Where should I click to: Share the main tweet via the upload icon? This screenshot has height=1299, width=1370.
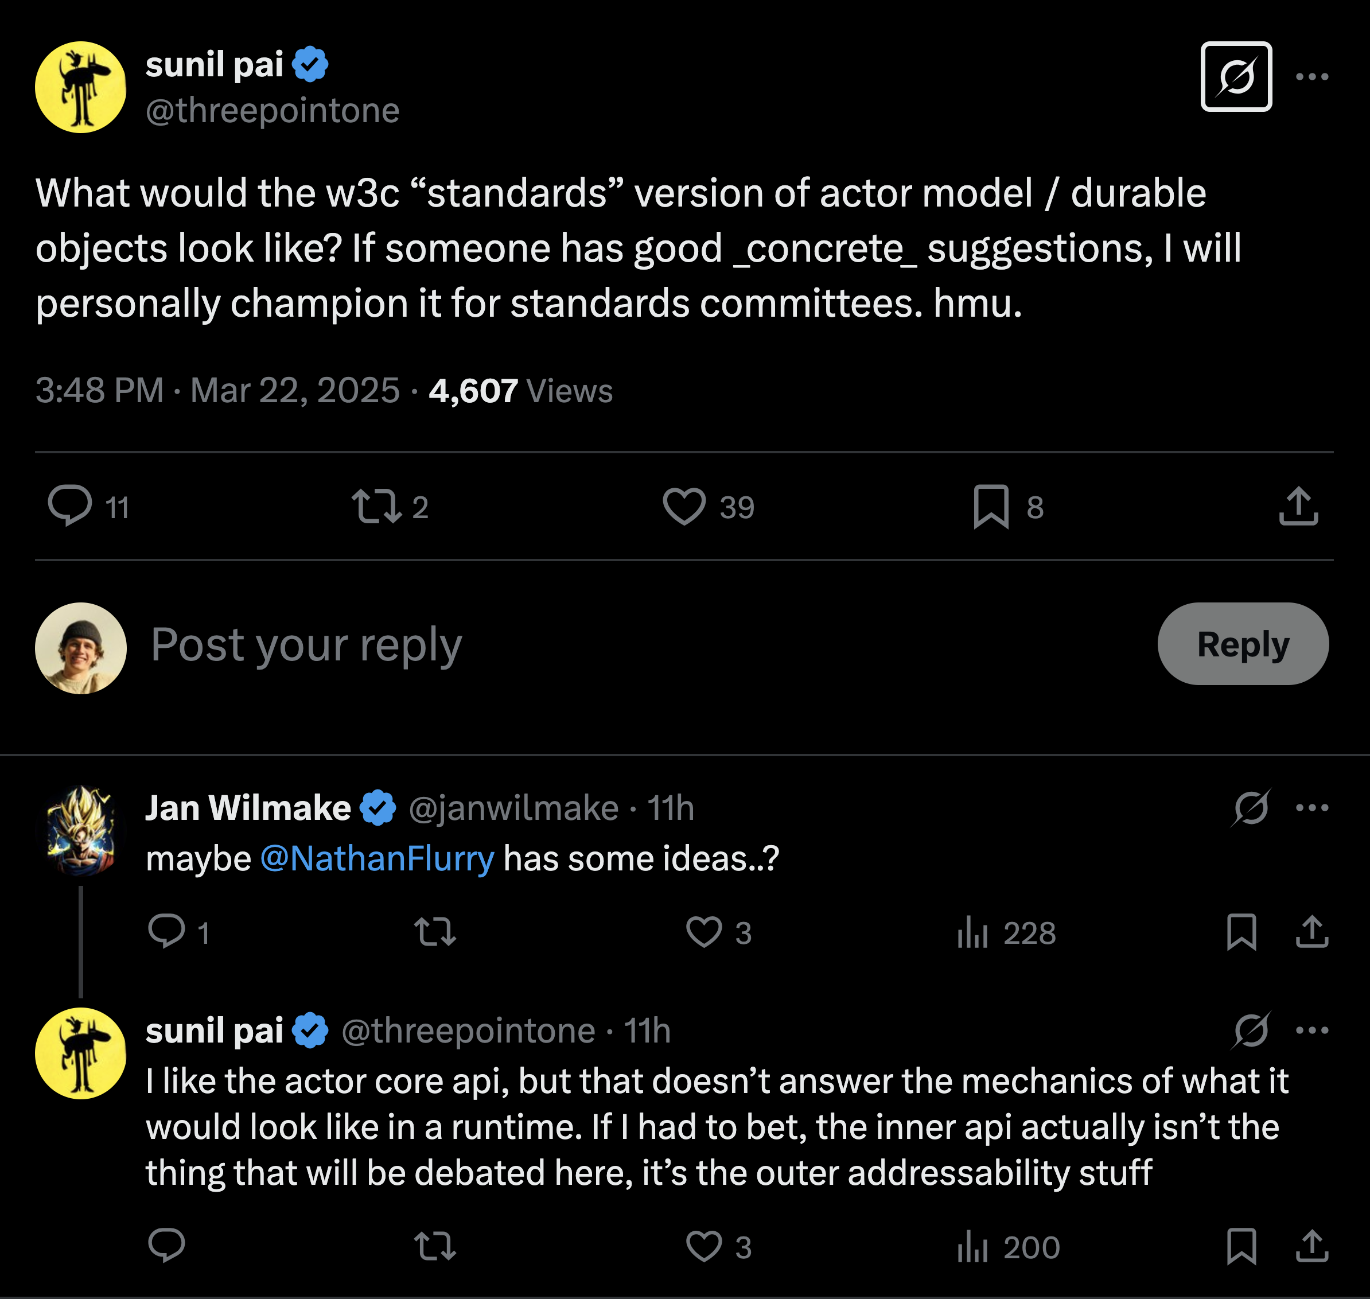point(1300,505)
